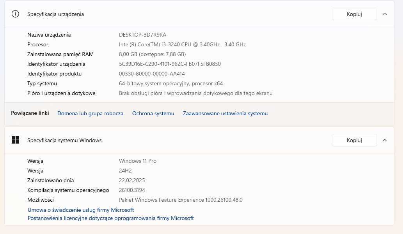
Task: Click the Specyfikacja urządzenia header title
Action: [55, 14]
